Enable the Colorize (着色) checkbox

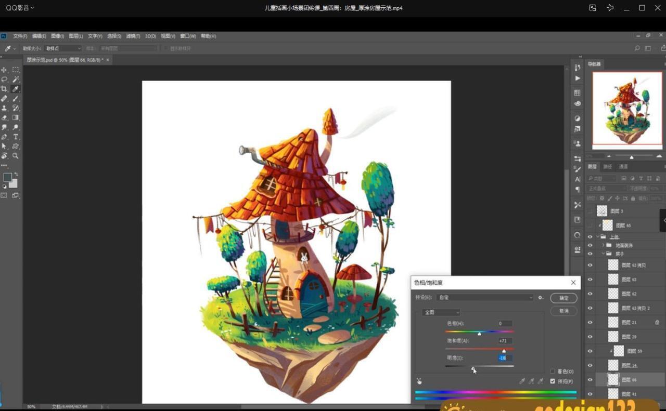[553, 372]
